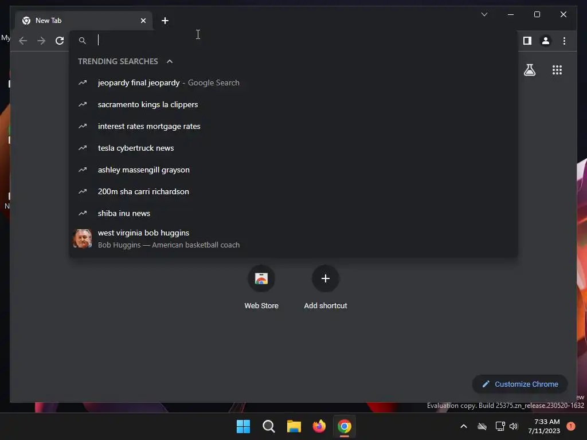Viewport: 587px width, 440px height.
Task: Open a new tab with the plus button
Action: click(x=165, y=21)
